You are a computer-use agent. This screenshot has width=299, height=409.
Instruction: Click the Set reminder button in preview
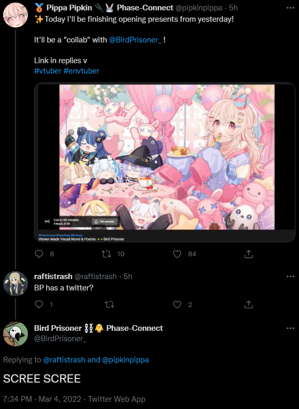105,222
